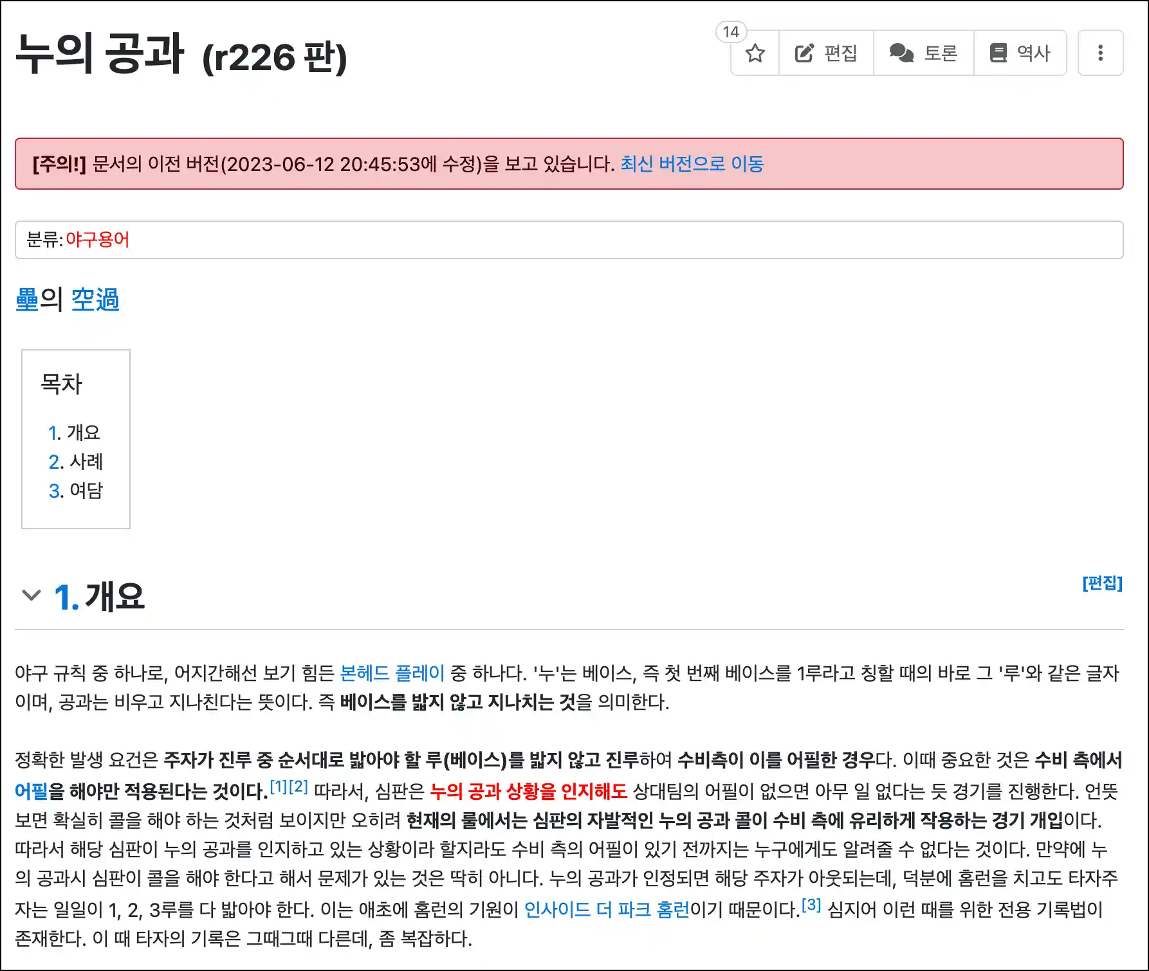The width and height of the screenshot is (1149, 971).
Task: Open the three-dot more options menu
Action: point(1100,53)
